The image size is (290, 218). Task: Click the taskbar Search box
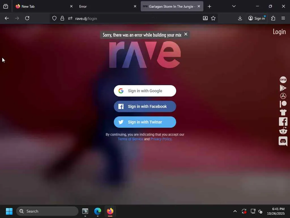tap(47, 211)
